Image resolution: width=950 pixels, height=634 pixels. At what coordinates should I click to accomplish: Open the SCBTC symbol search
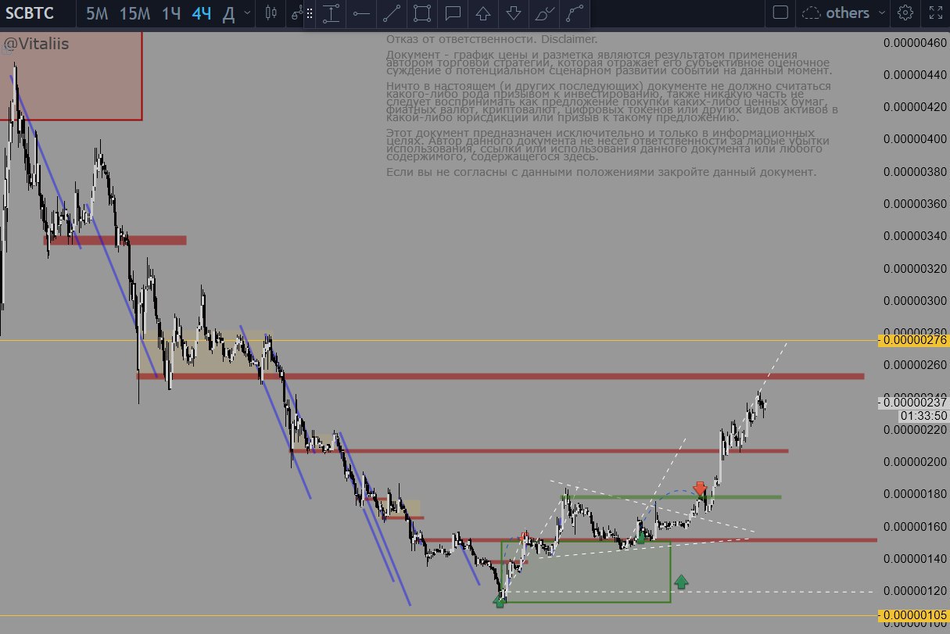coord(30,13)
